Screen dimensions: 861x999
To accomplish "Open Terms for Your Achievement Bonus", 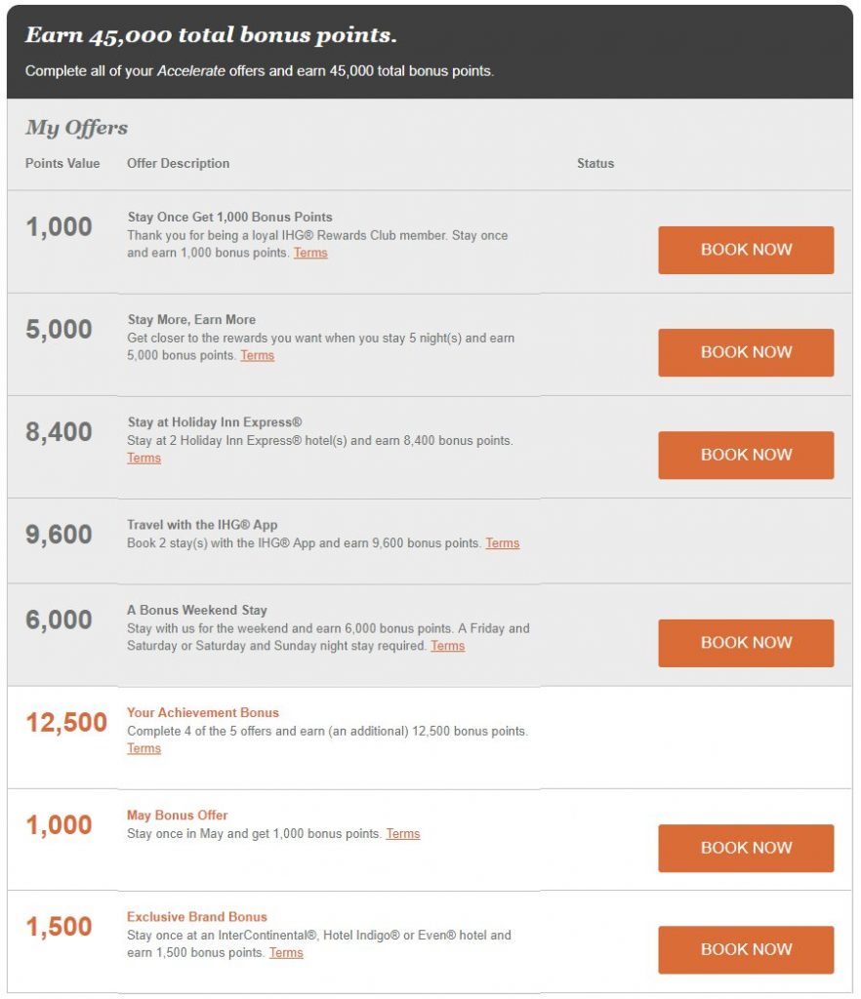I will pyautogui.click(x=144, y=748).
